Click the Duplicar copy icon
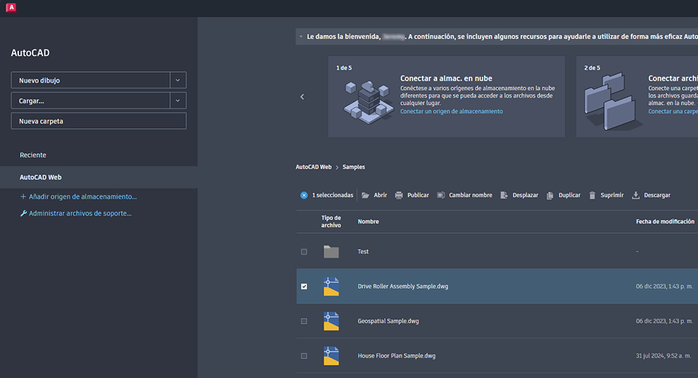This screenshot has height=378, width=698. (x=550, y=195)
